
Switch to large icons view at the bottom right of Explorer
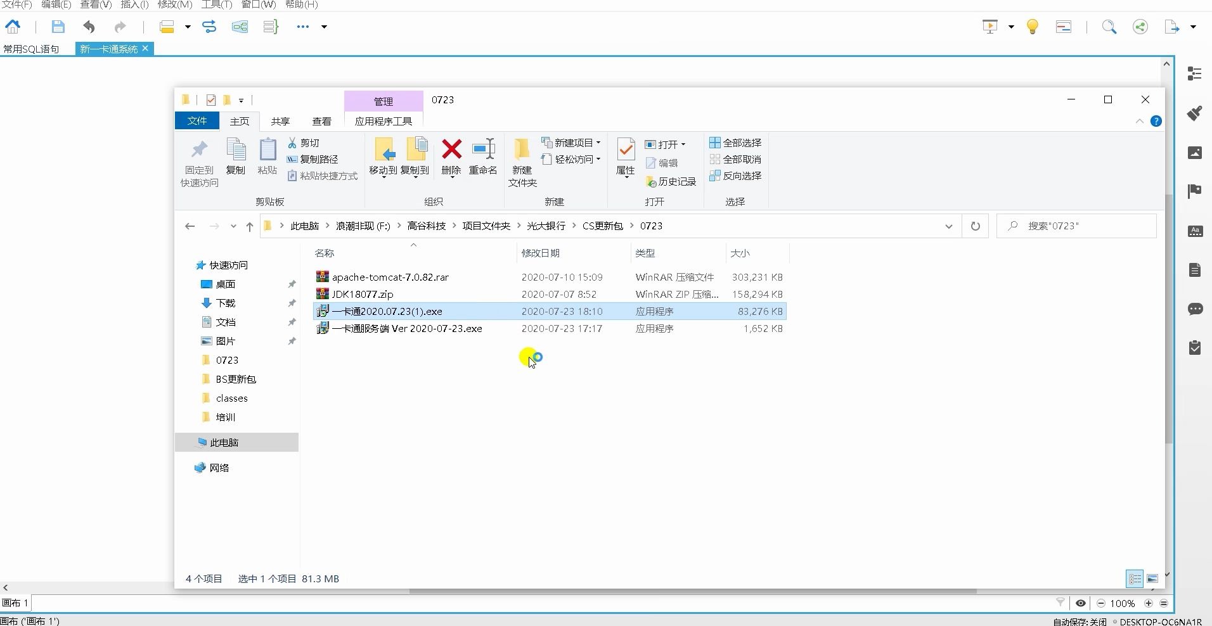(1152, 578)
